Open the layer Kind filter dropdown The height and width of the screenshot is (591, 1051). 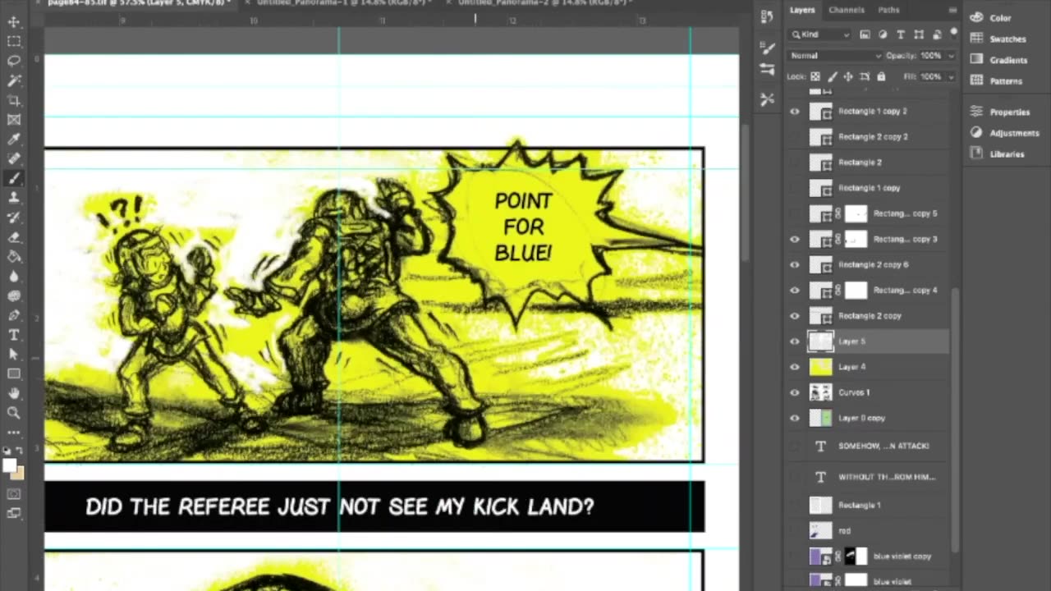819,34
